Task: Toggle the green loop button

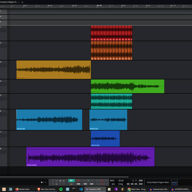Action: coord(71,180)
